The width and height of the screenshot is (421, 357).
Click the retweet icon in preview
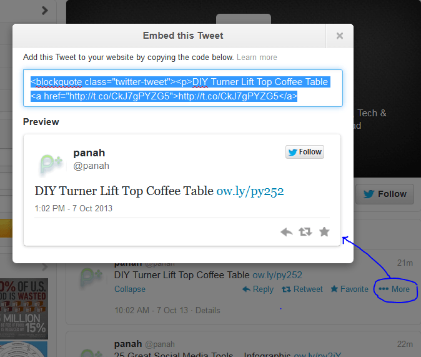[305, 232]
